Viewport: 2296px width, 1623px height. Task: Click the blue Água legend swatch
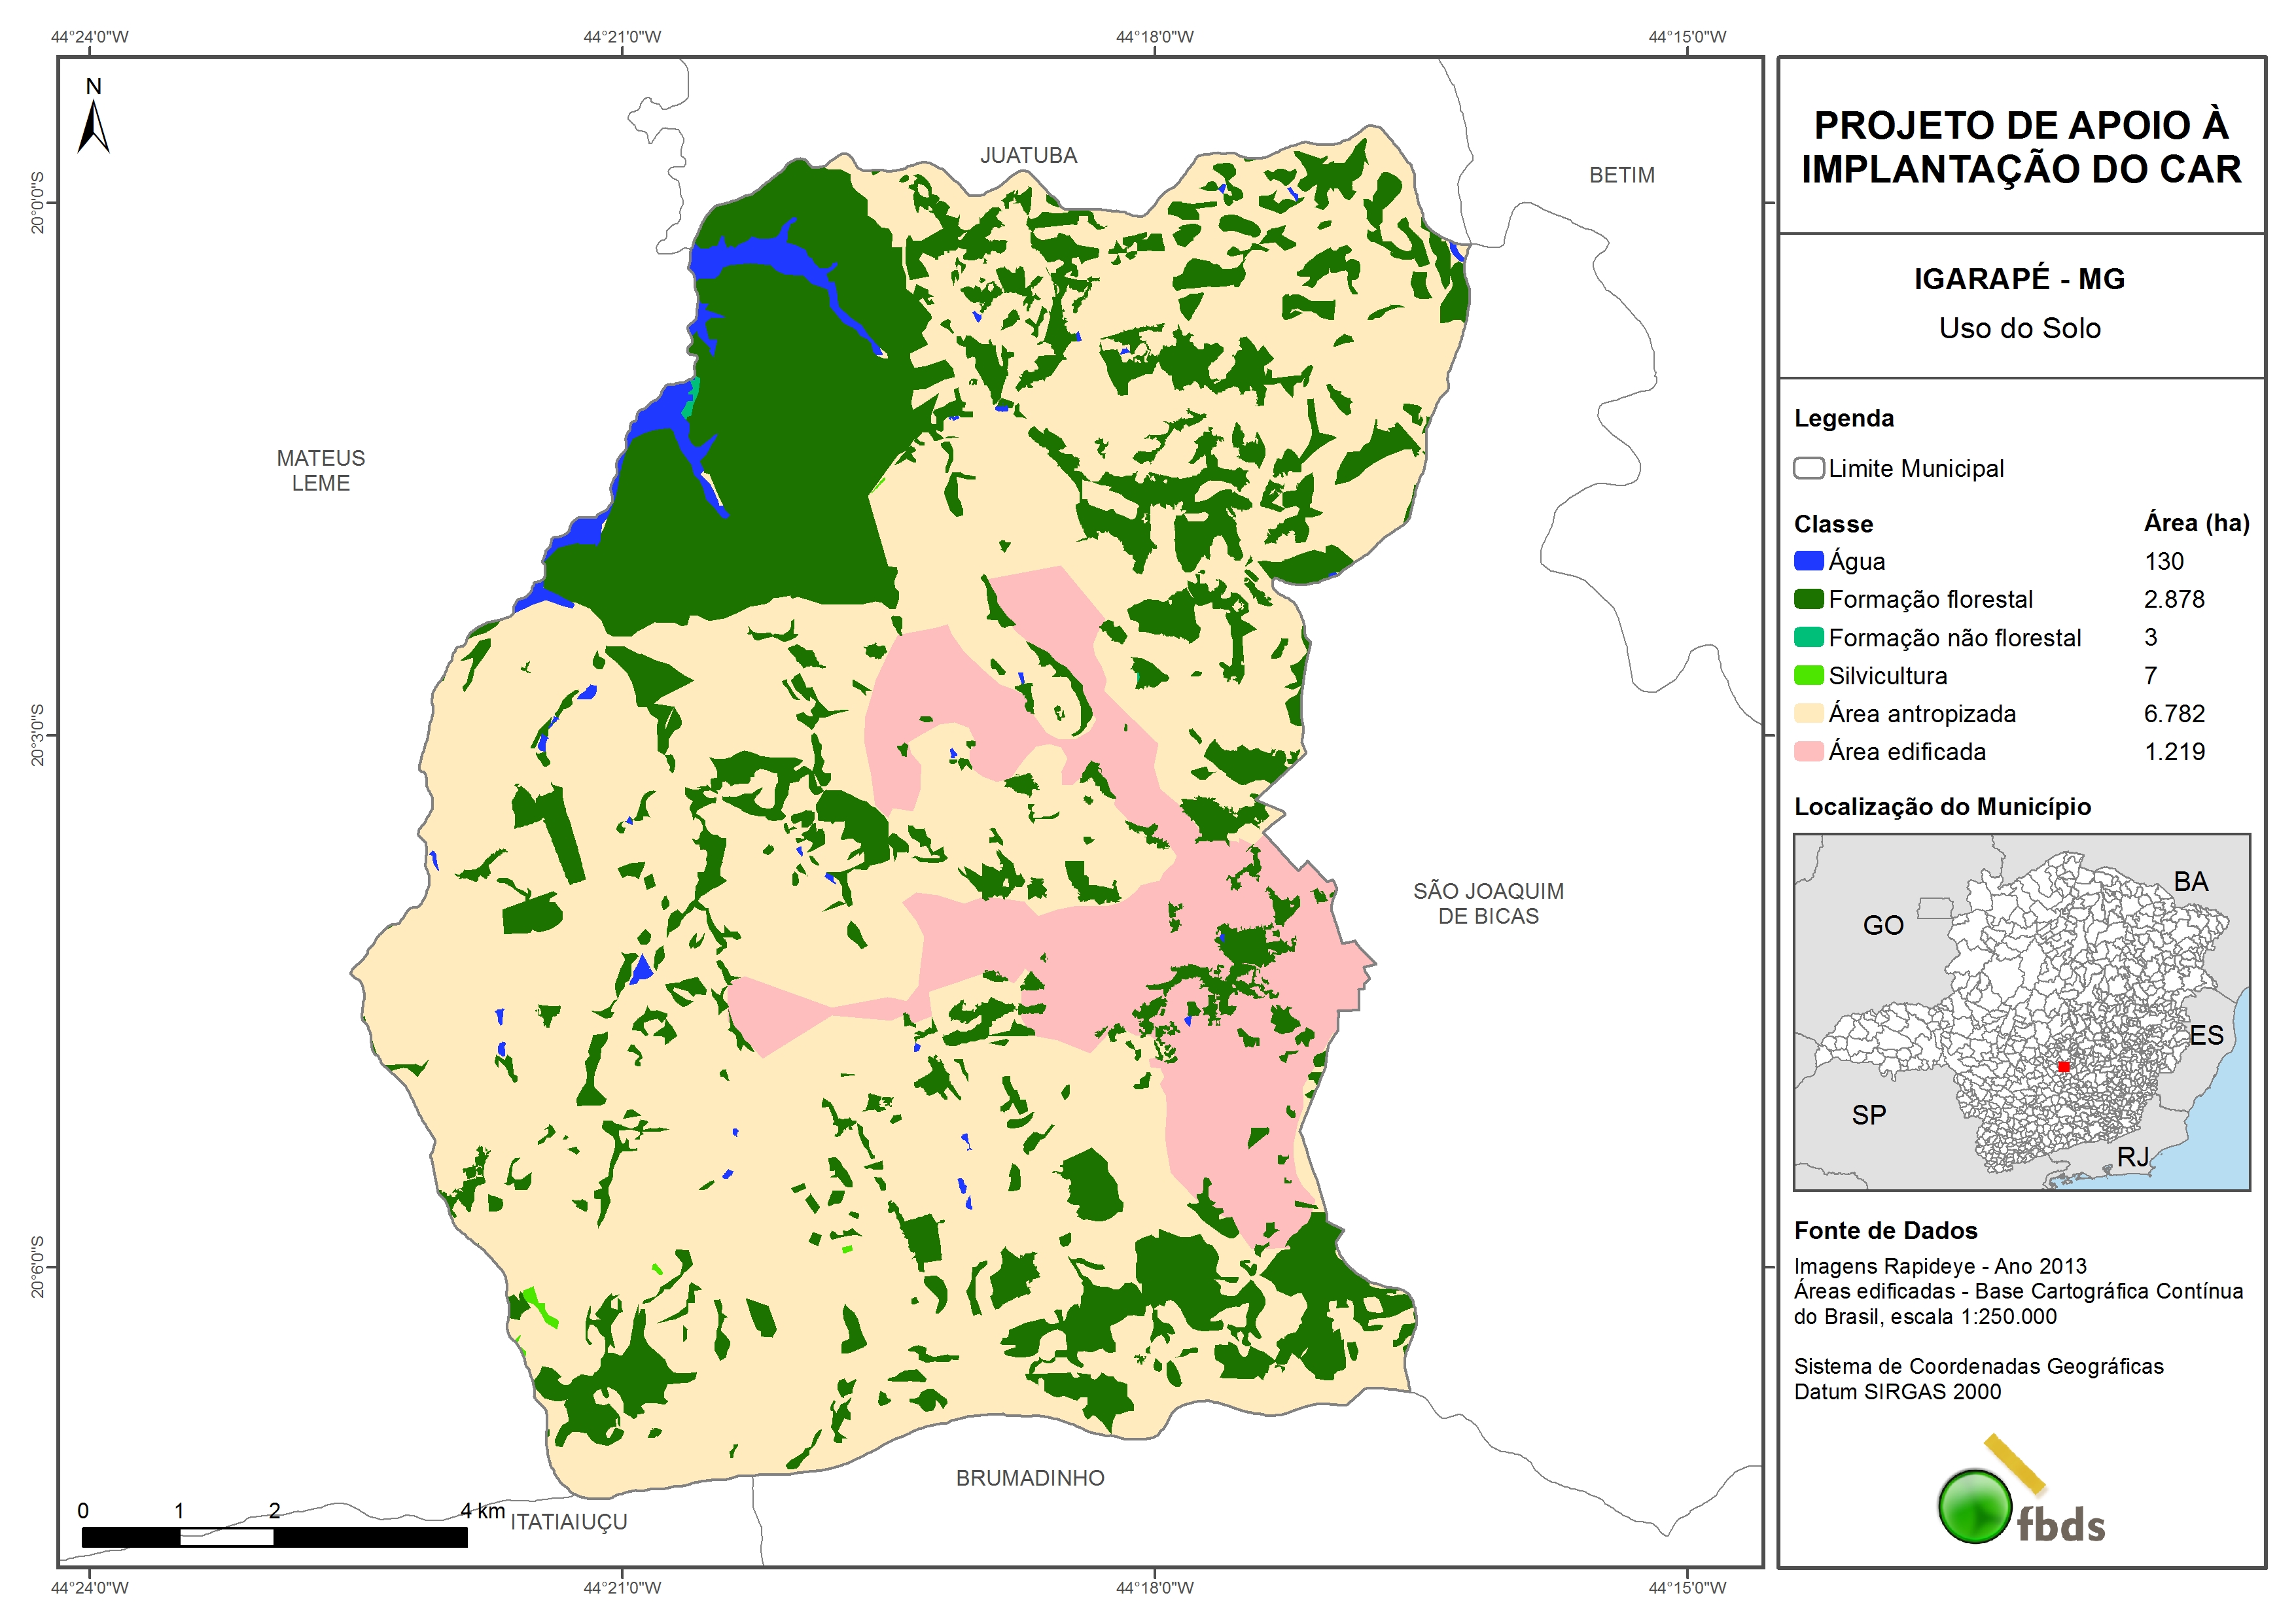pos(1808,561)
